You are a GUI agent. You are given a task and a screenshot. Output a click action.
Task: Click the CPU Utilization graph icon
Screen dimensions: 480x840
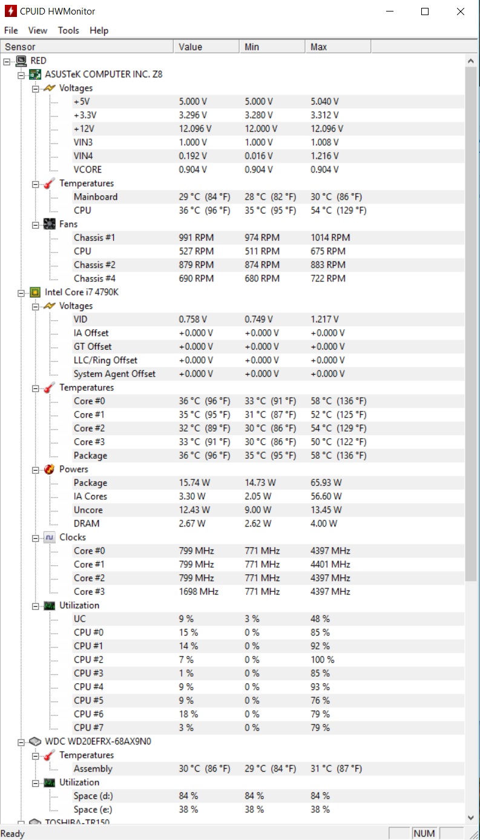tap(50, 605)
